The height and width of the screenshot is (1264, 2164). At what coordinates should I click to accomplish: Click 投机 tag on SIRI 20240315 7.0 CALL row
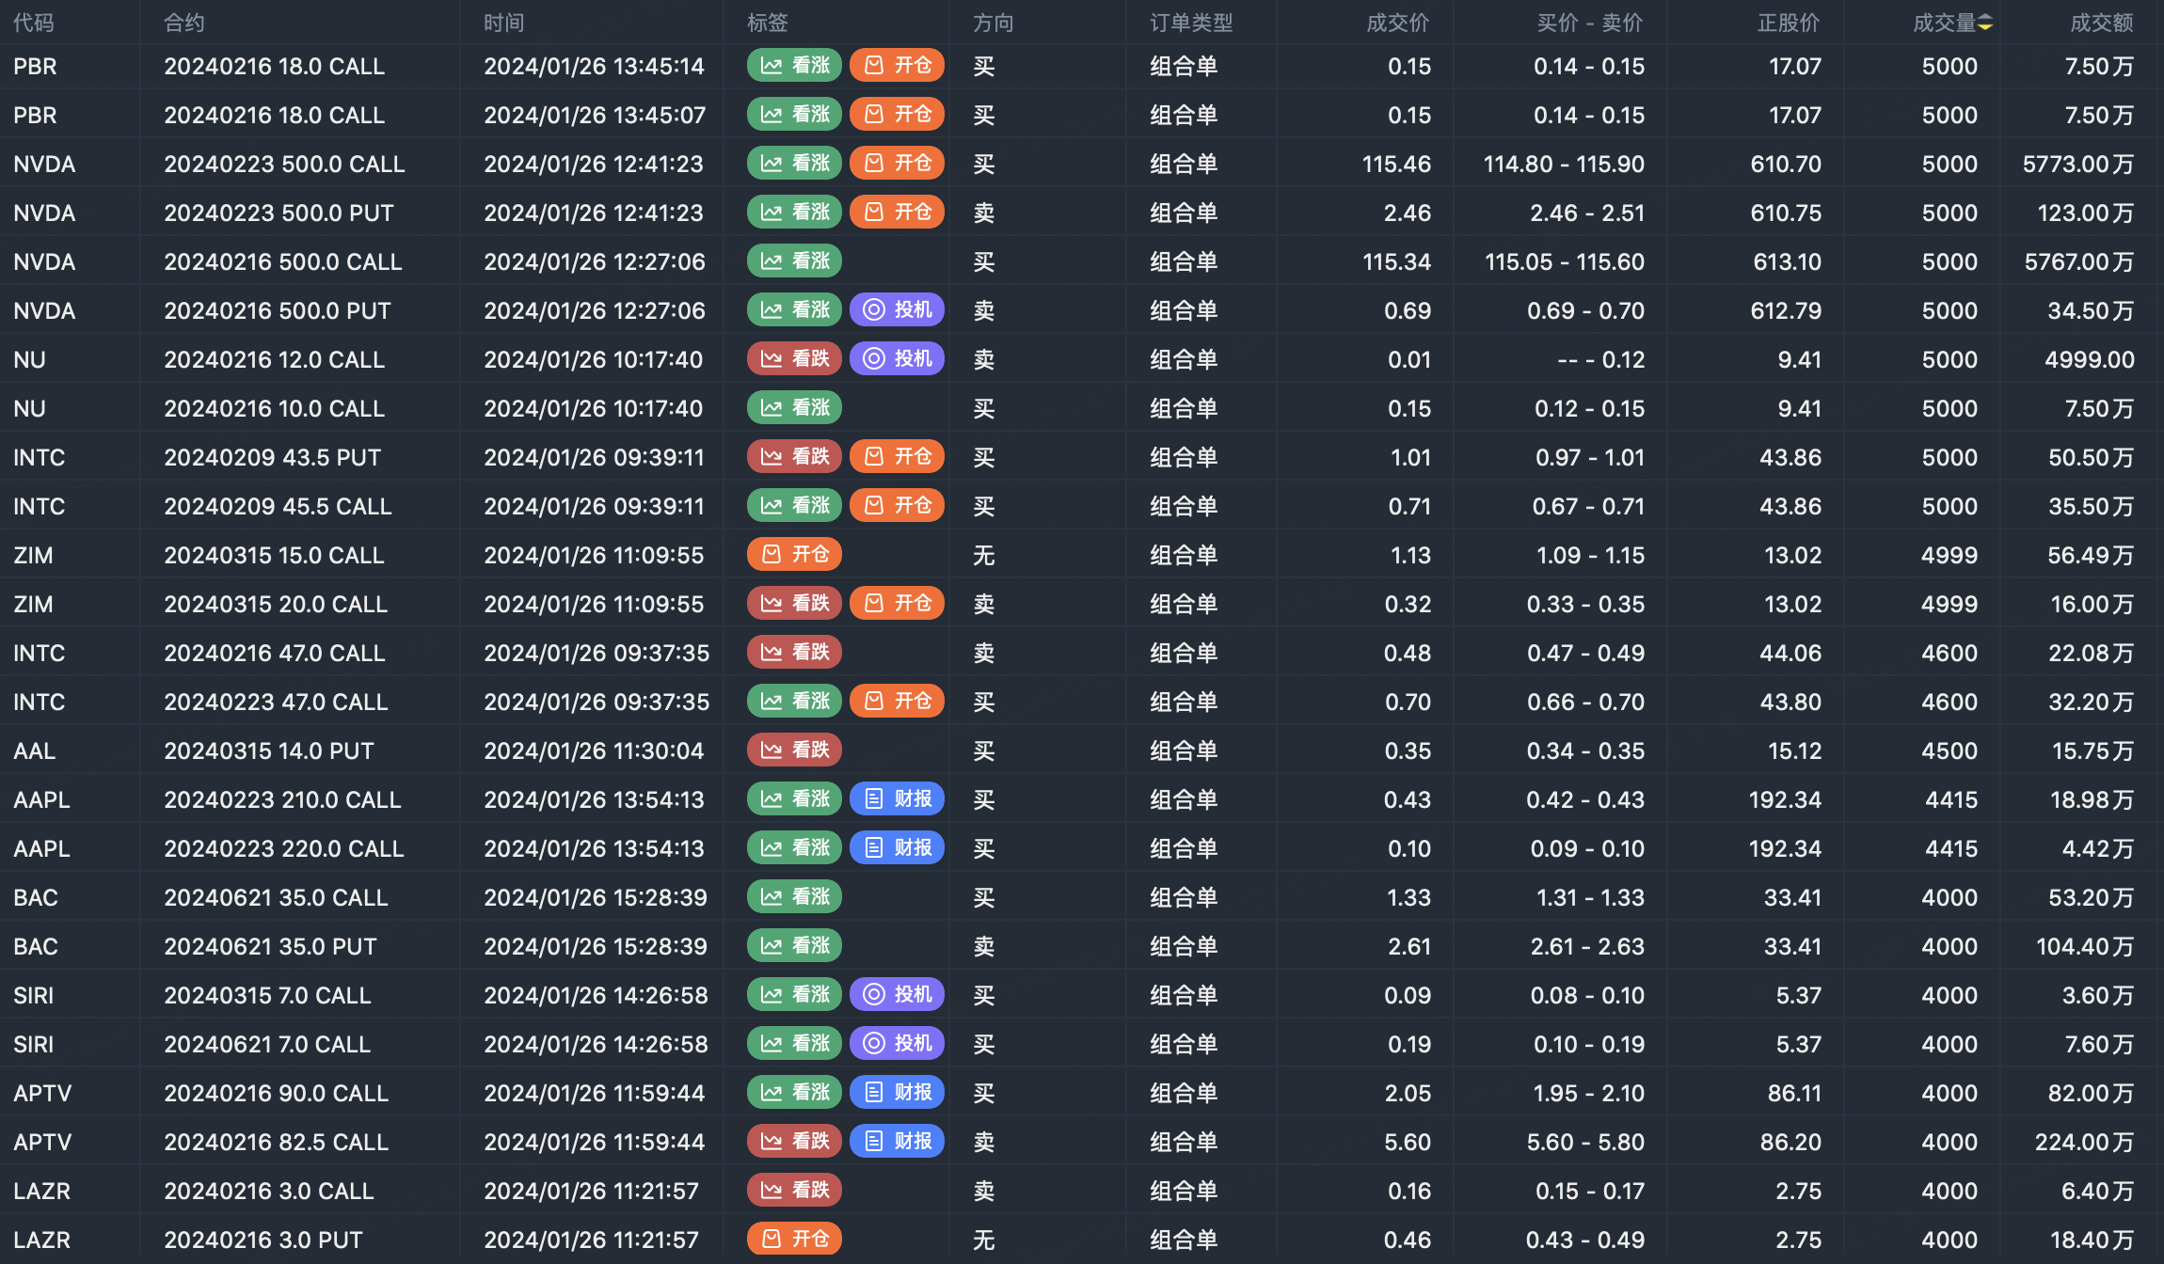(x=897, y=995)
